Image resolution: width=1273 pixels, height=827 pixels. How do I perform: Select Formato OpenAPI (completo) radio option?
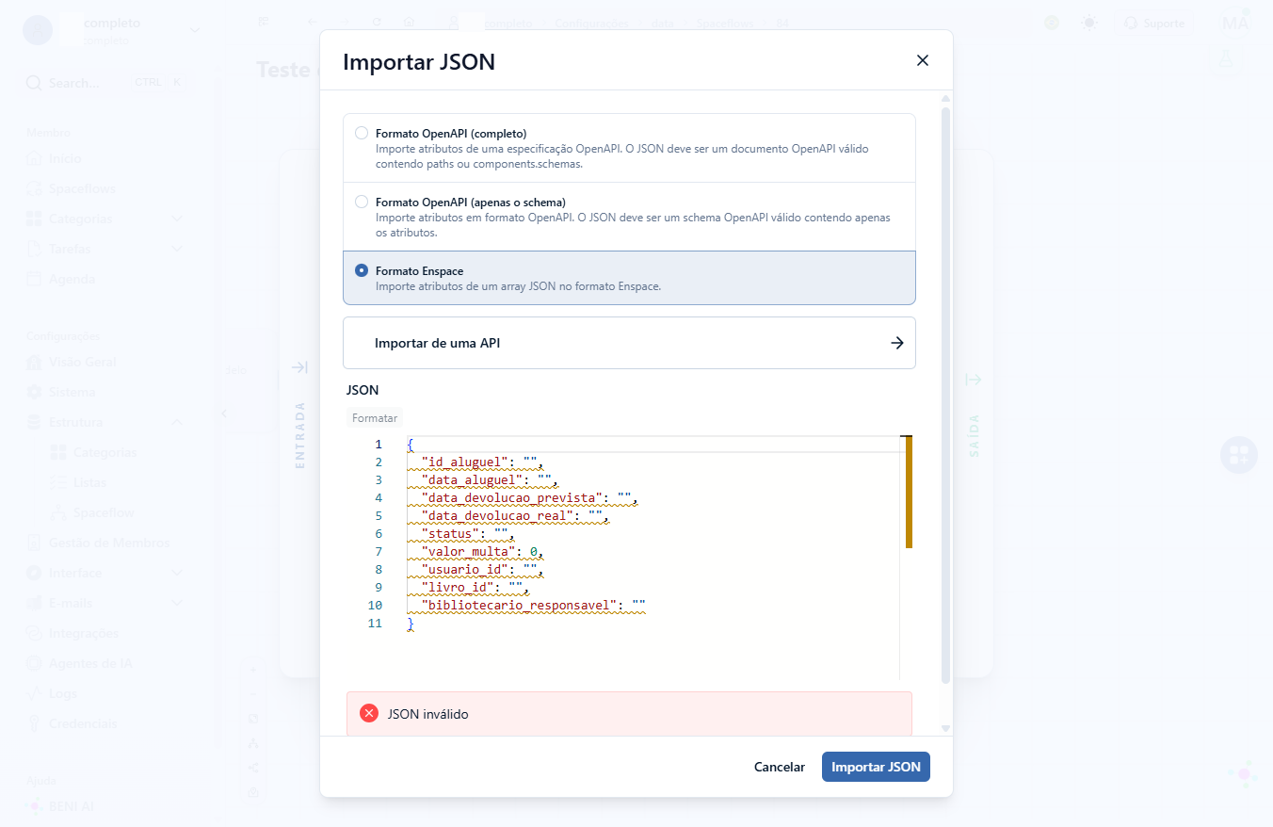click(x=362, y=133)
